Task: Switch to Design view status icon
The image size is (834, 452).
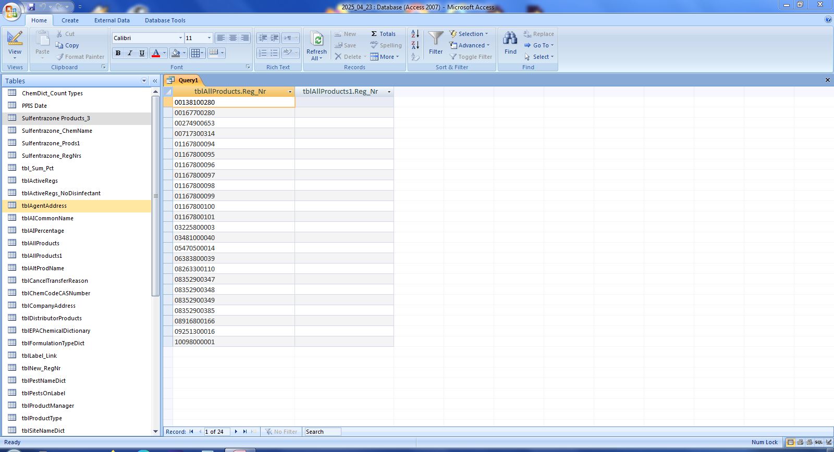Action: click(x=829, y=442)
